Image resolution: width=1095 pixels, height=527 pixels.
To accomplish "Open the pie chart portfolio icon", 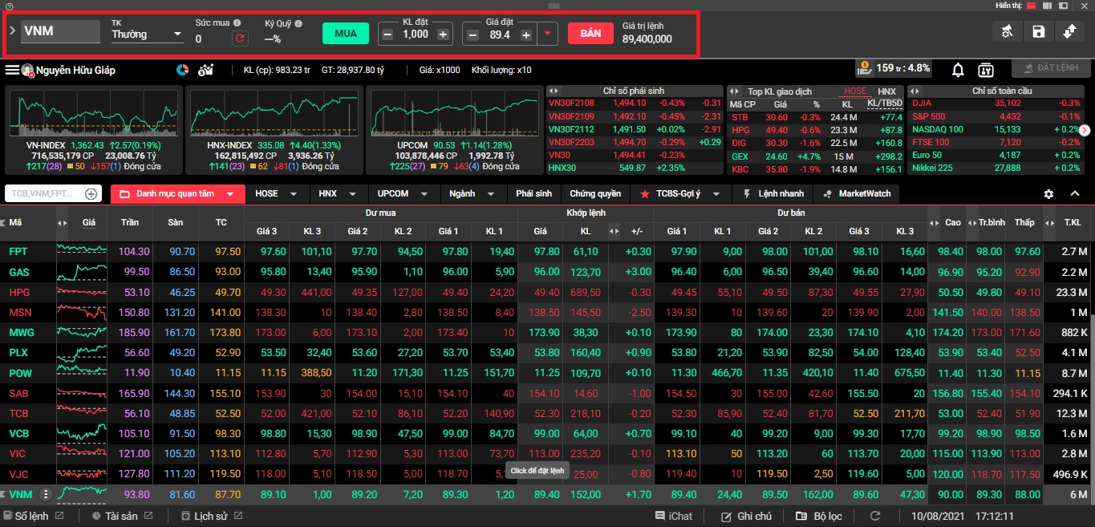I will (x=182, y=70).
